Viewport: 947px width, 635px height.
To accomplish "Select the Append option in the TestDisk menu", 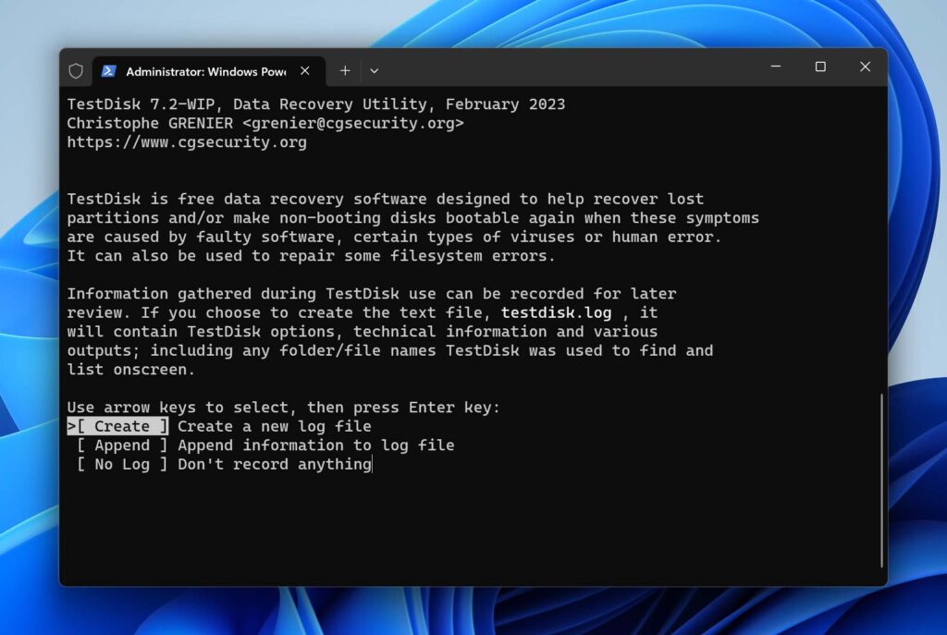I will pyautogui.click(x=121, y=445).
